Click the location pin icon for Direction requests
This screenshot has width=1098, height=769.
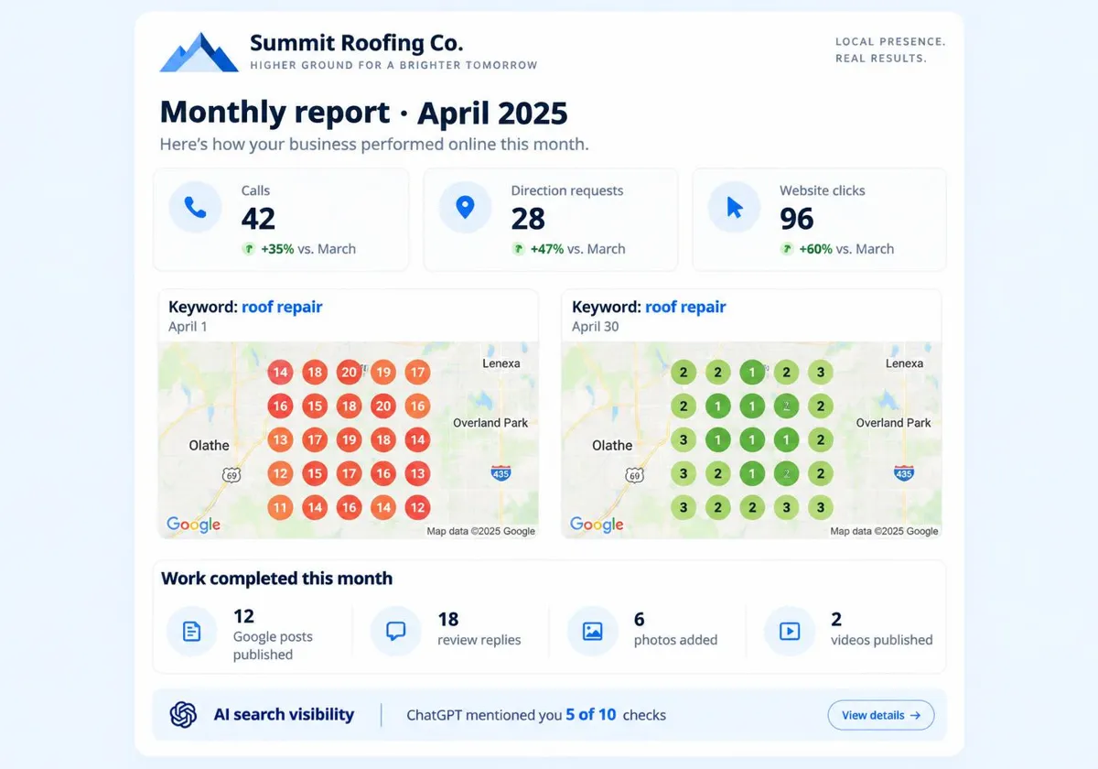tap(465, 207)
